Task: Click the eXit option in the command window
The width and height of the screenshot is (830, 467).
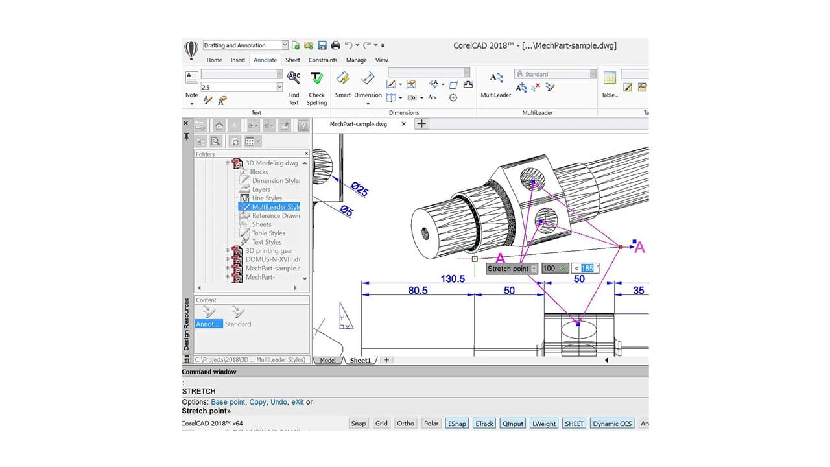Action: coord(297,401)
